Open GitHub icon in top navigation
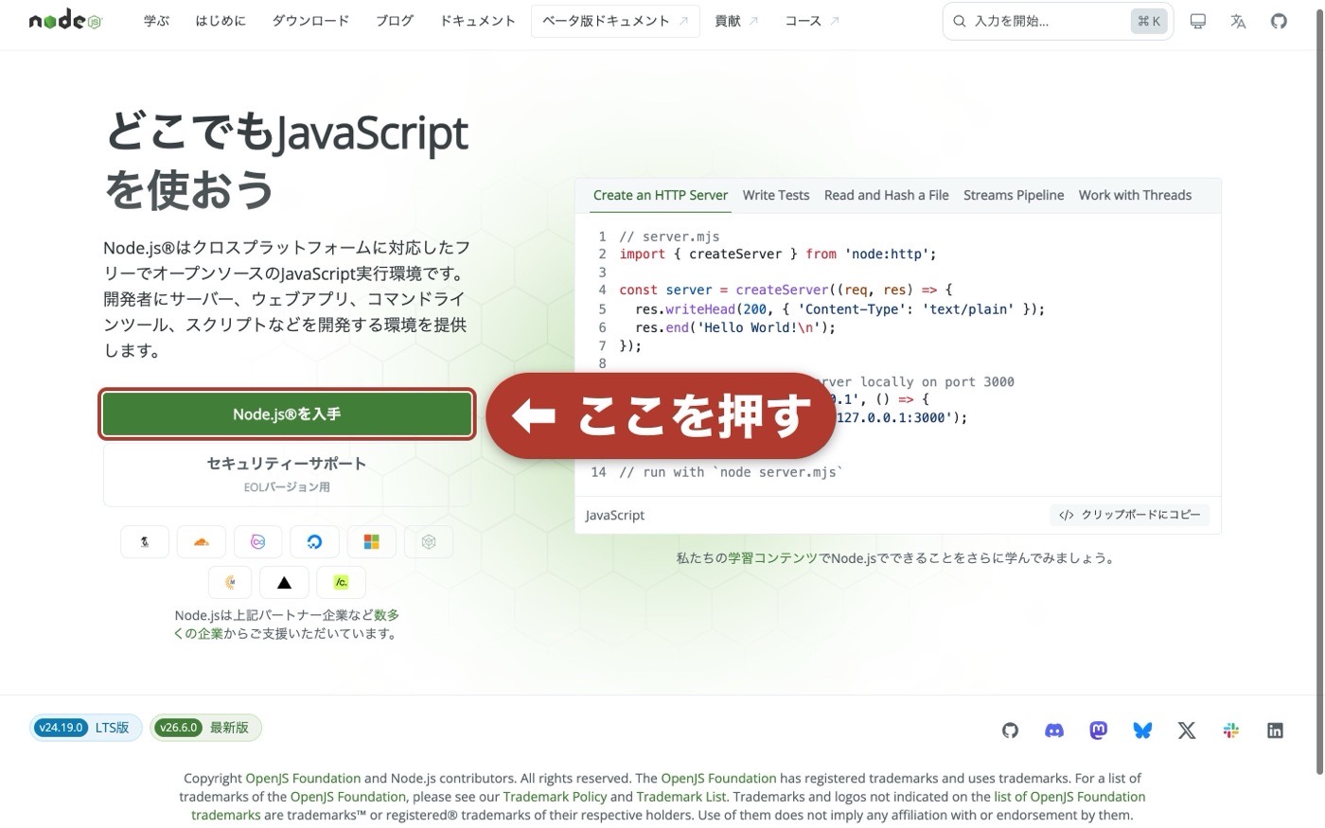 click(1279, 21)
